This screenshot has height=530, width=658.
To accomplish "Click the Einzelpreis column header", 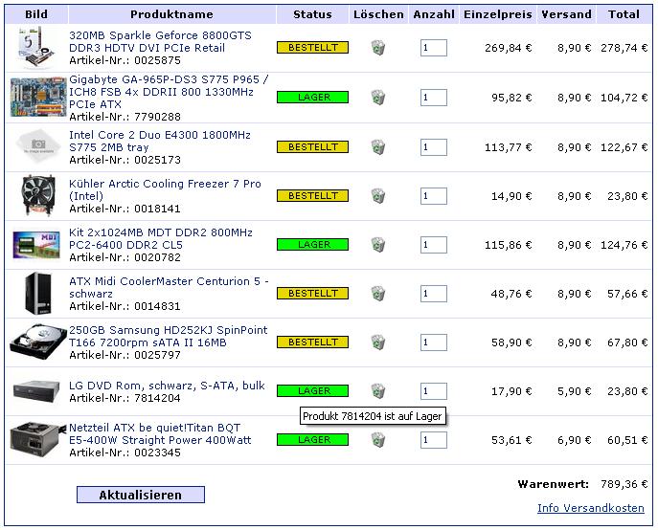I will click(498, 14).
